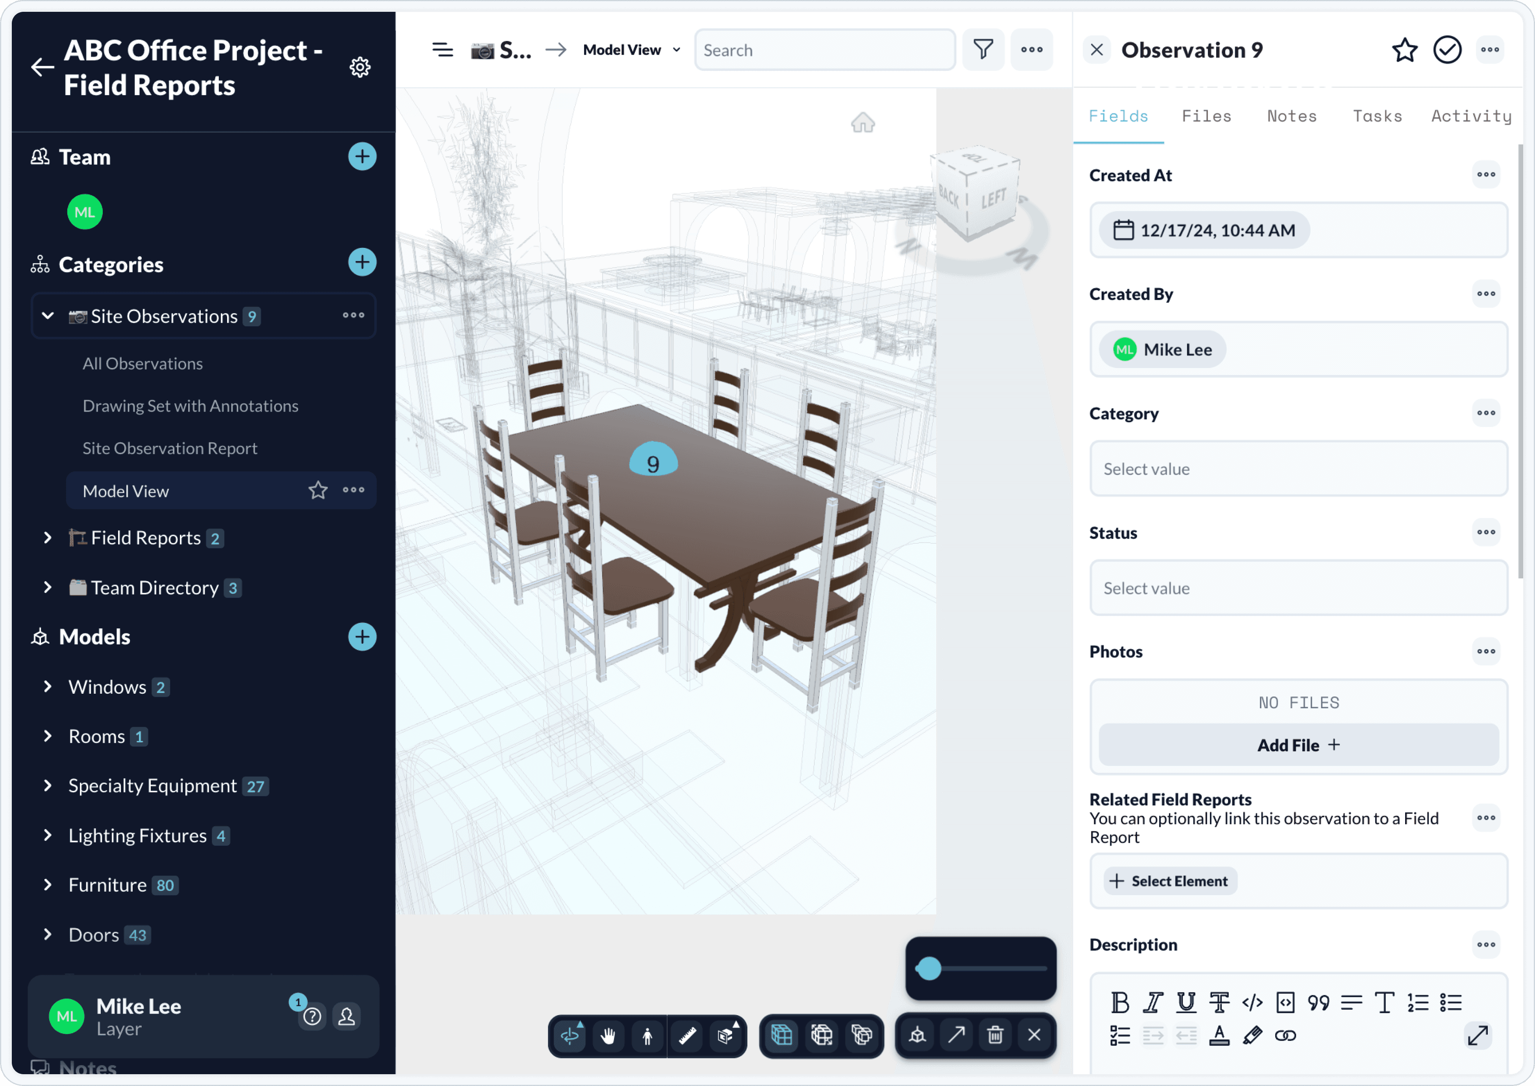This screenshot has height=1086, width=1535.
Task: Apply bold formatting in Description
Action: (x=1120, y=1003)
